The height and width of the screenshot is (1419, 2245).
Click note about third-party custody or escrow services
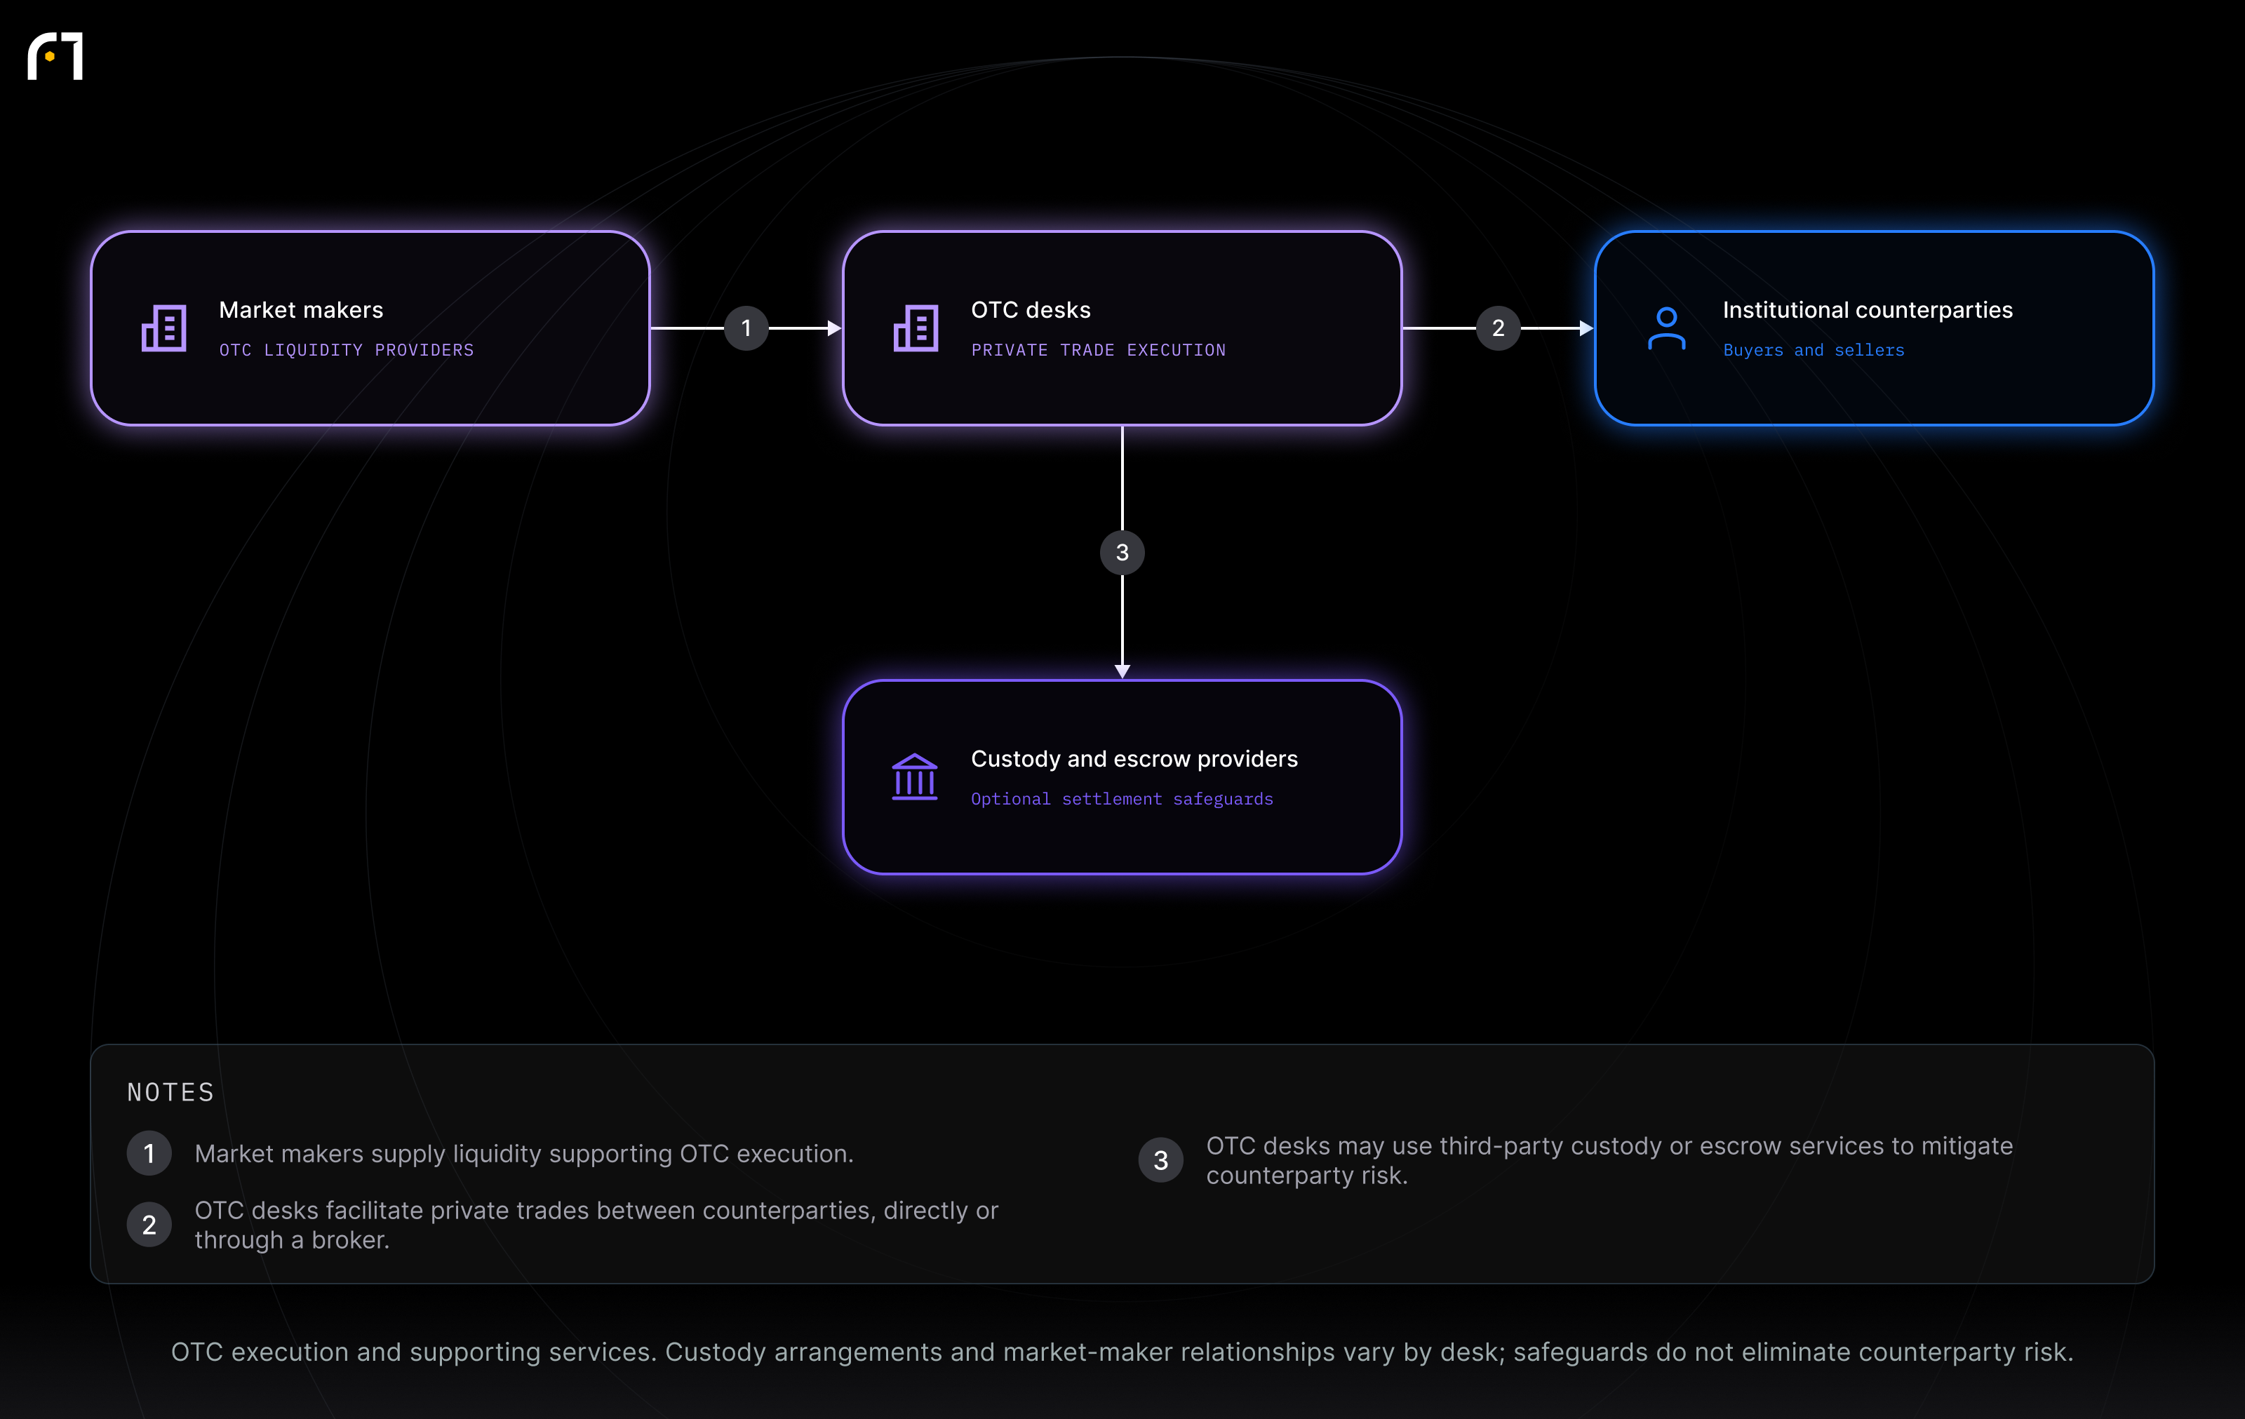[x=1609, y=1159]
